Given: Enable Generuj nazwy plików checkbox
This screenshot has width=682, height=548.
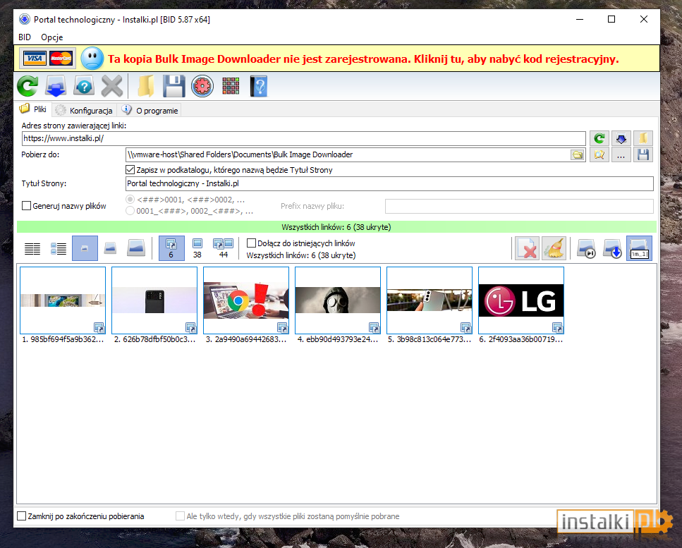Looking at the screenshot, I should [27, 206].
